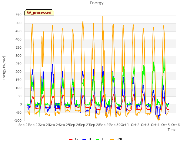
Task: Click the Oct 2 tick label
Action: coord(135,125)
